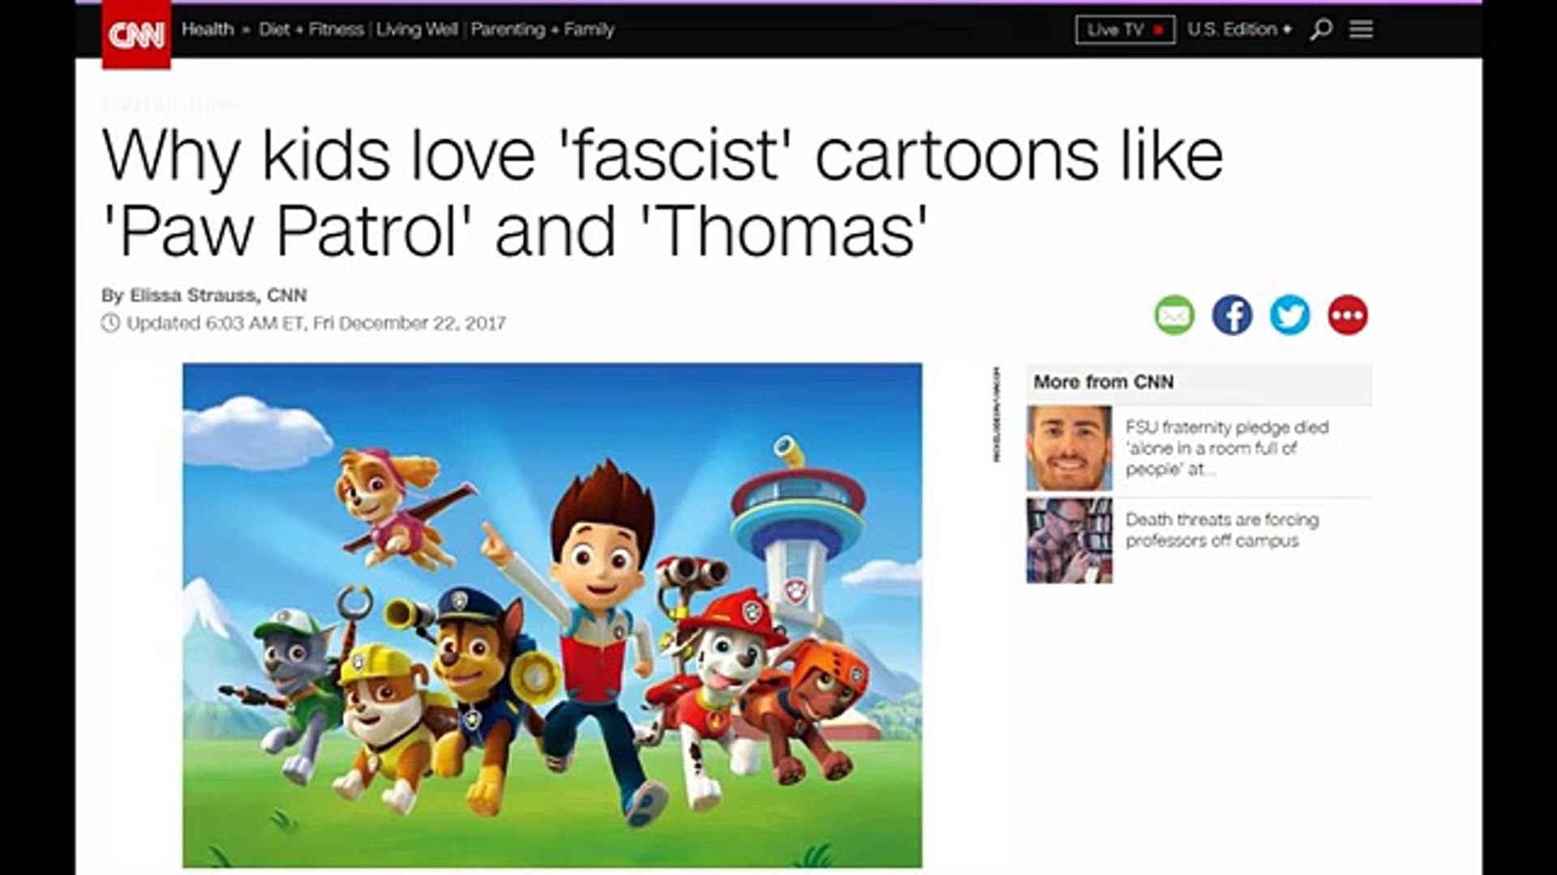This screenshot has height=875, width=1557.
Task: Expand the U.S. Edition dropdown
Action: pos(1239,30)
